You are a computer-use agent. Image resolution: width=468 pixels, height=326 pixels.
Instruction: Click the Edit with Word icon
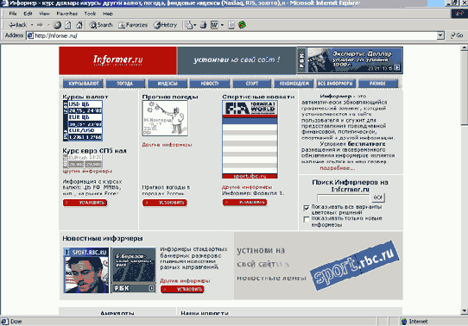point(214,25)
